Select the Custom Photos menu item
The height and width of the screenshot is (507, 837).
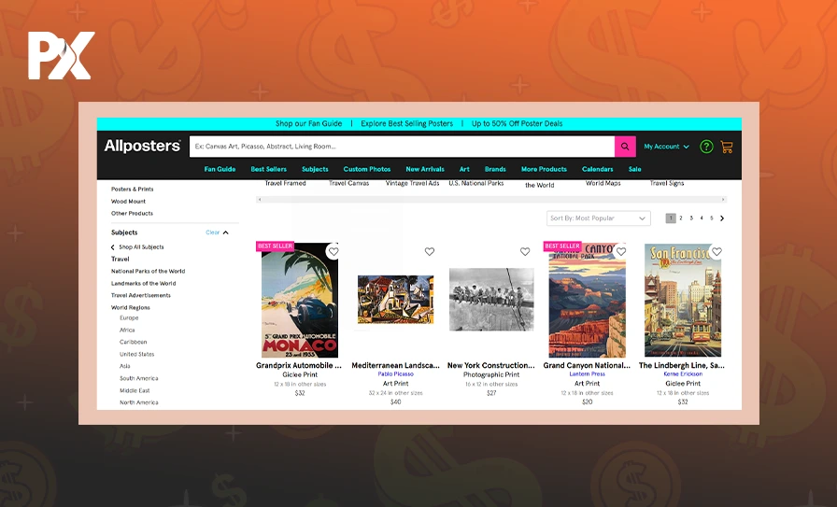tap(367, 169)
